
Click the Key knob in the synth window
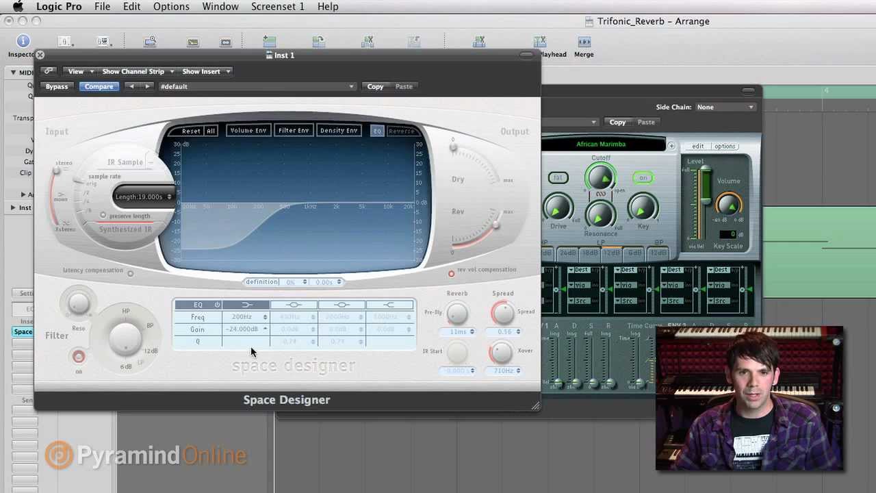[x=643, y=208]
